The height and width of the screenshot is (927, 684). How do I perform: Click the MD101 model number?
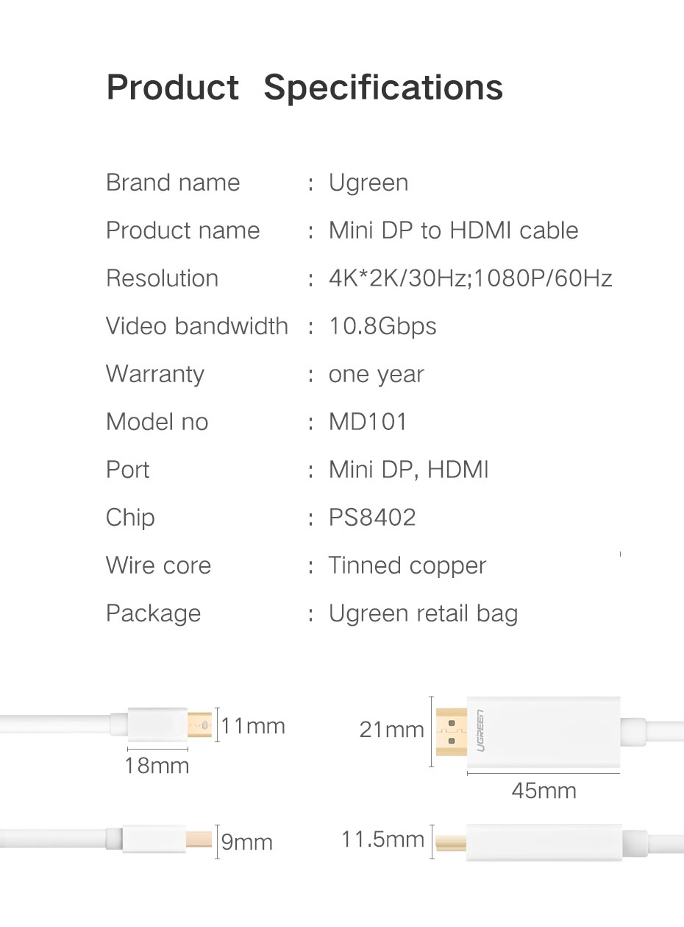[x=368, y=422]
